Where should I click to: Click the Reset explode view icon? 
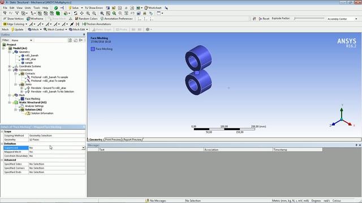[264, 19]
